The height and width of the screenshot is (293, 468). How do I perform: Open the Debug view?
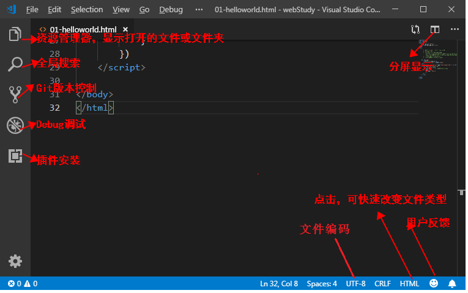point(15,125)
